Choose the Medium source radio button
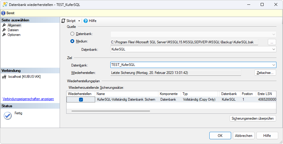Viewport: 283px width, 144px height. [72, 41]
